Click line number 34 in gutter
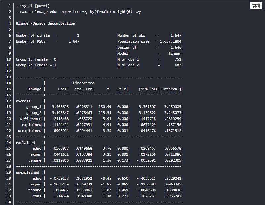The image size is (265, 205). tap(9, 202)
